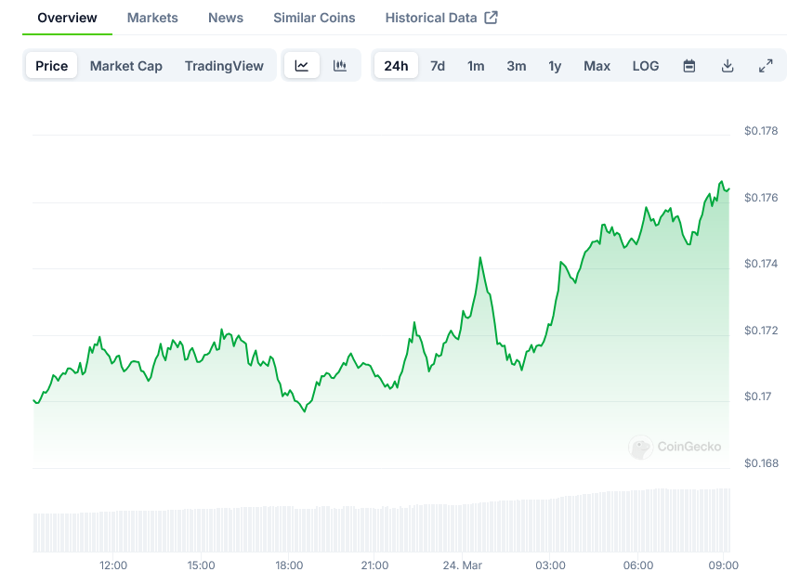This screenshot has width=787, height=585.
Task: Switch chart to Market Cap mode
Action: click(x=126, y=66)
